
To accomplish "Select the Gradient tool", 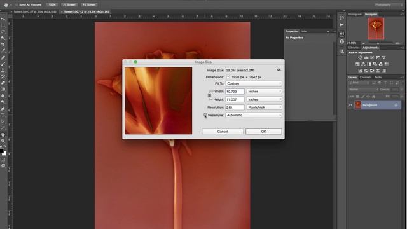I will click(3, 89).
